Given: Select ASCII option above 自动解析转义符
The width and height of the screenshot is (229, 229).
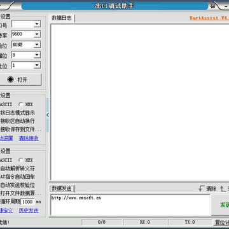Looking at the screenshot, I should click(x=6, y=160).
